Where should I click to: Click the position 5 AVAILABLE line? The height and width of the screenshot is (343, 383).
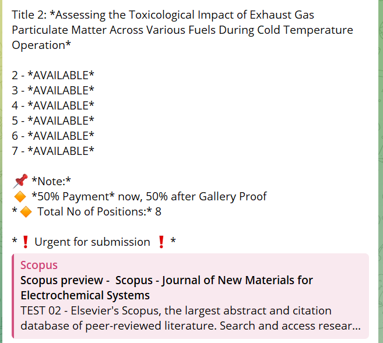pos(53,121)
